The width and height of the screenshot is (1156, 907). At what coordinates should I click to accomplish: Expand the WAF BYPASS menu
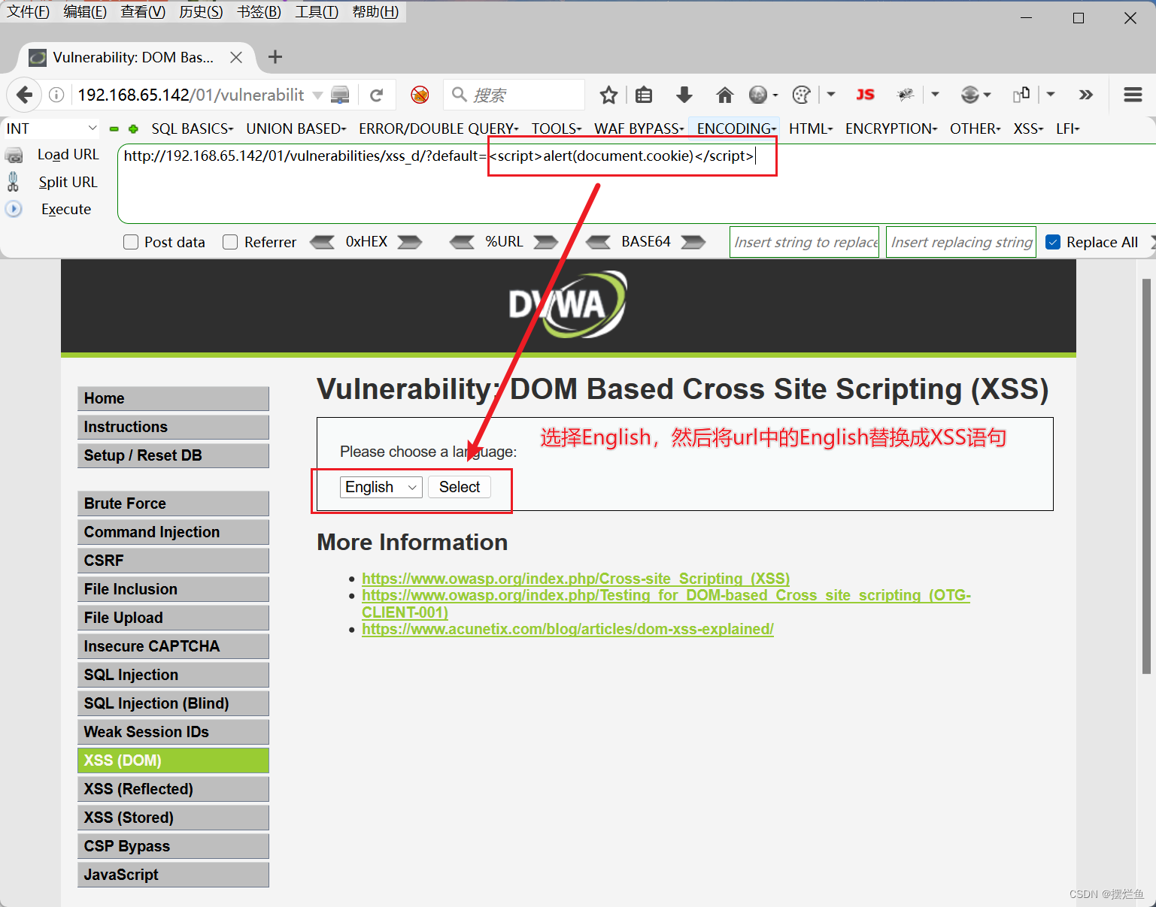(x=639, y=128)
